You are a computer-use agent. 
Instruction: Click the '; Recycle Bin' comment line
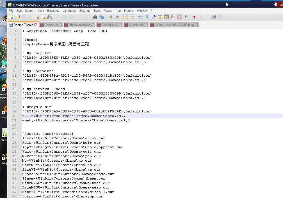pos(37,107)
